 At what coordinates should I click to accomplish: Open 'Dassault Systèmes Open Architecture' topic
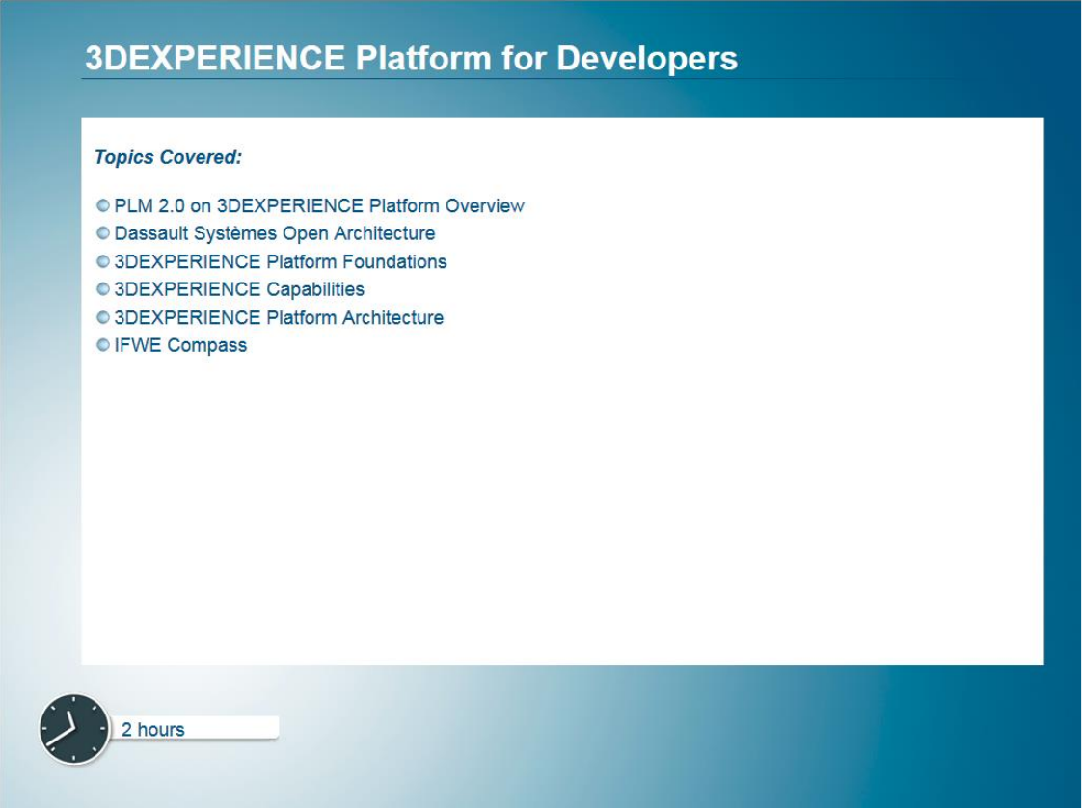click(275, 234)
